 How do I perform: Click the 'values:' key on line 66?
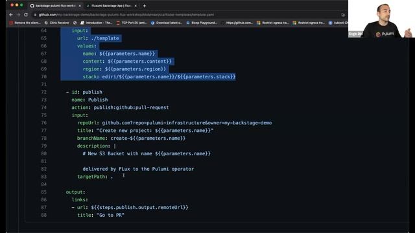87,46
